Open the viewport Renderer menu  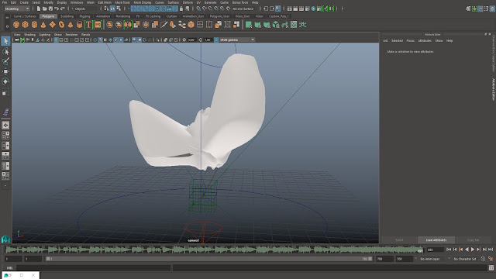[71, 34]
